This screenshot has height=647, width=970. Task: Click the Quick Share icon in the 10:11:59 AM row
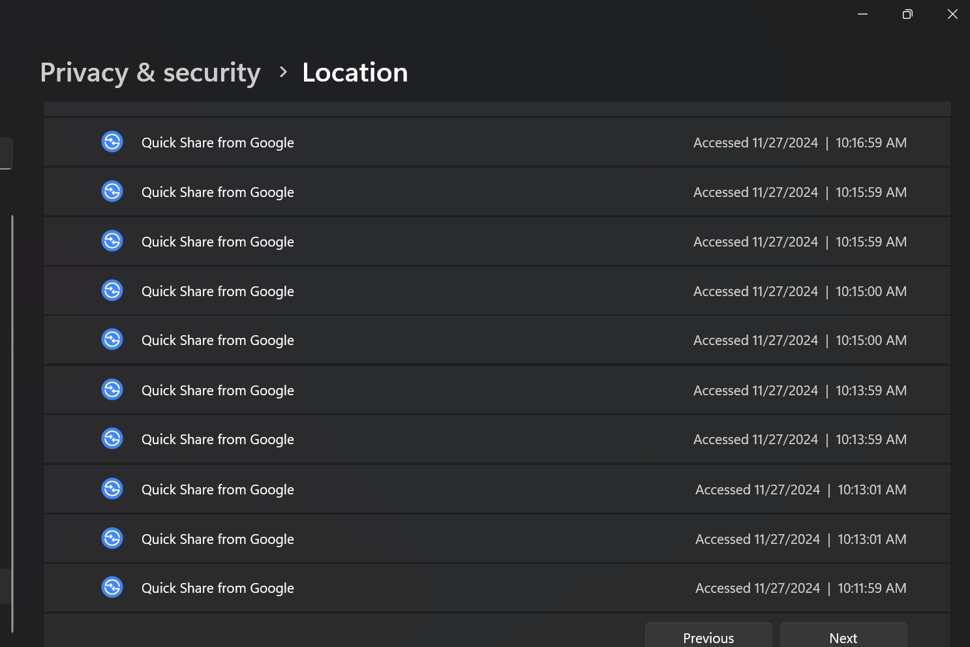tap(112, 587)
